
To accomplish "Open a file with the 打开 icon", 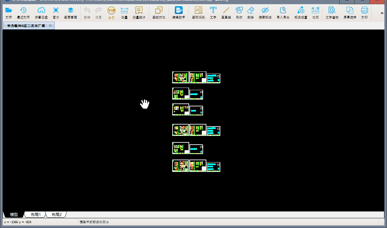I will [x=9, y=13].
